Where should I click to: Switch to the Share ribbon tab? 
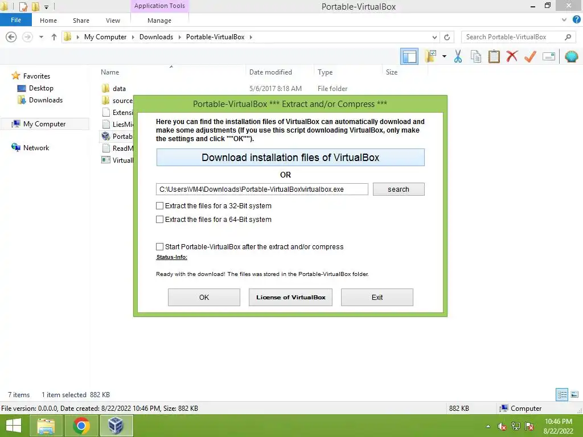tap(81, 20)
